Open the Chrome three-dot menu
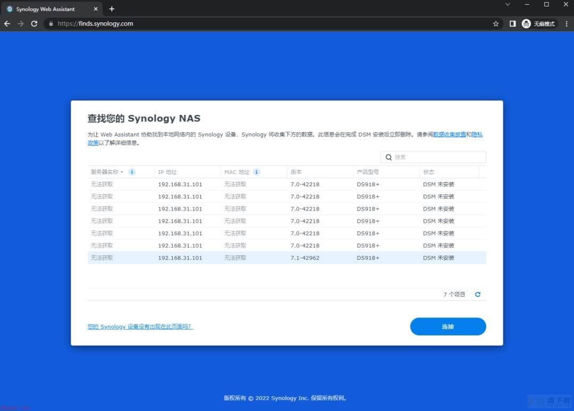 [x=567, y=24]
